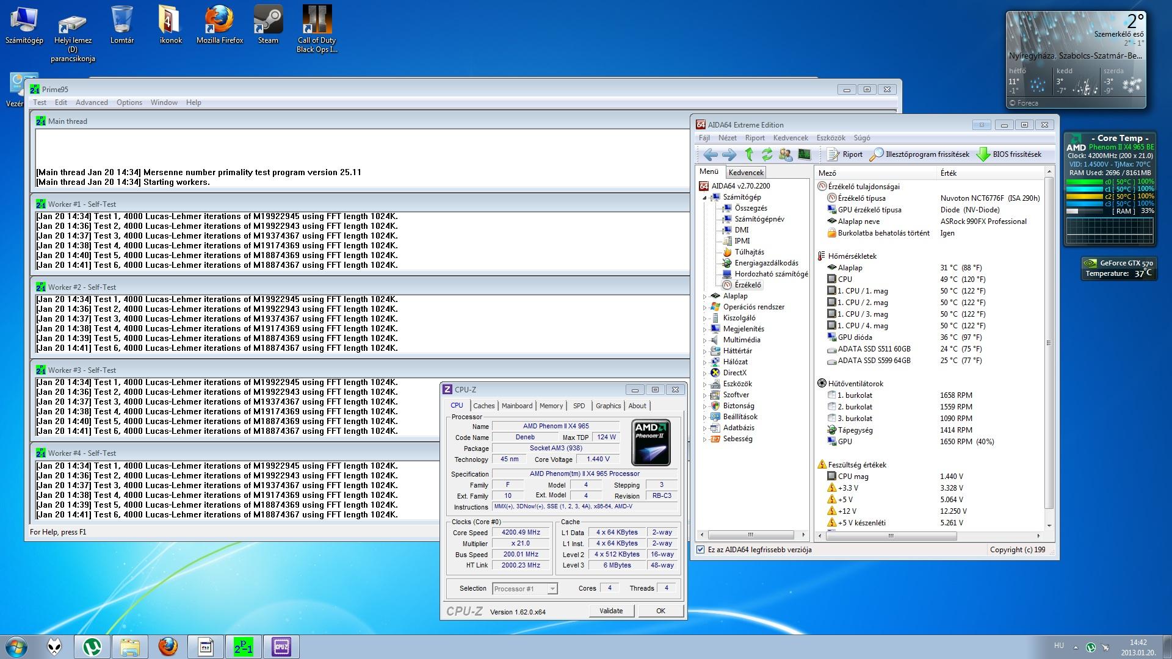Open the Advanced menu in Prime95
Image resolution: width=1172 pixels, height=659 pixels.
coord(92,103)
